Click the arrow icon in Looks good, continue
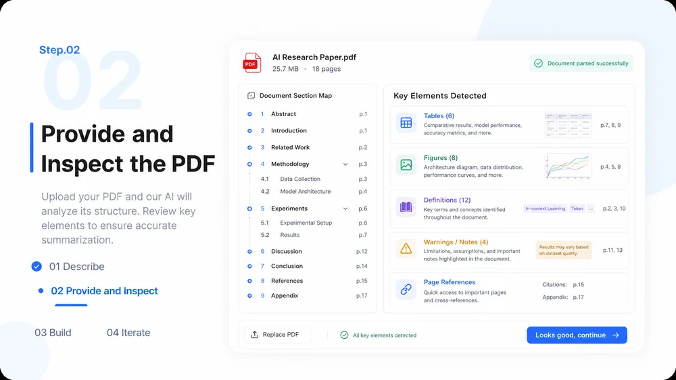The width and height of the screenshot is (676, 380). 616,335
